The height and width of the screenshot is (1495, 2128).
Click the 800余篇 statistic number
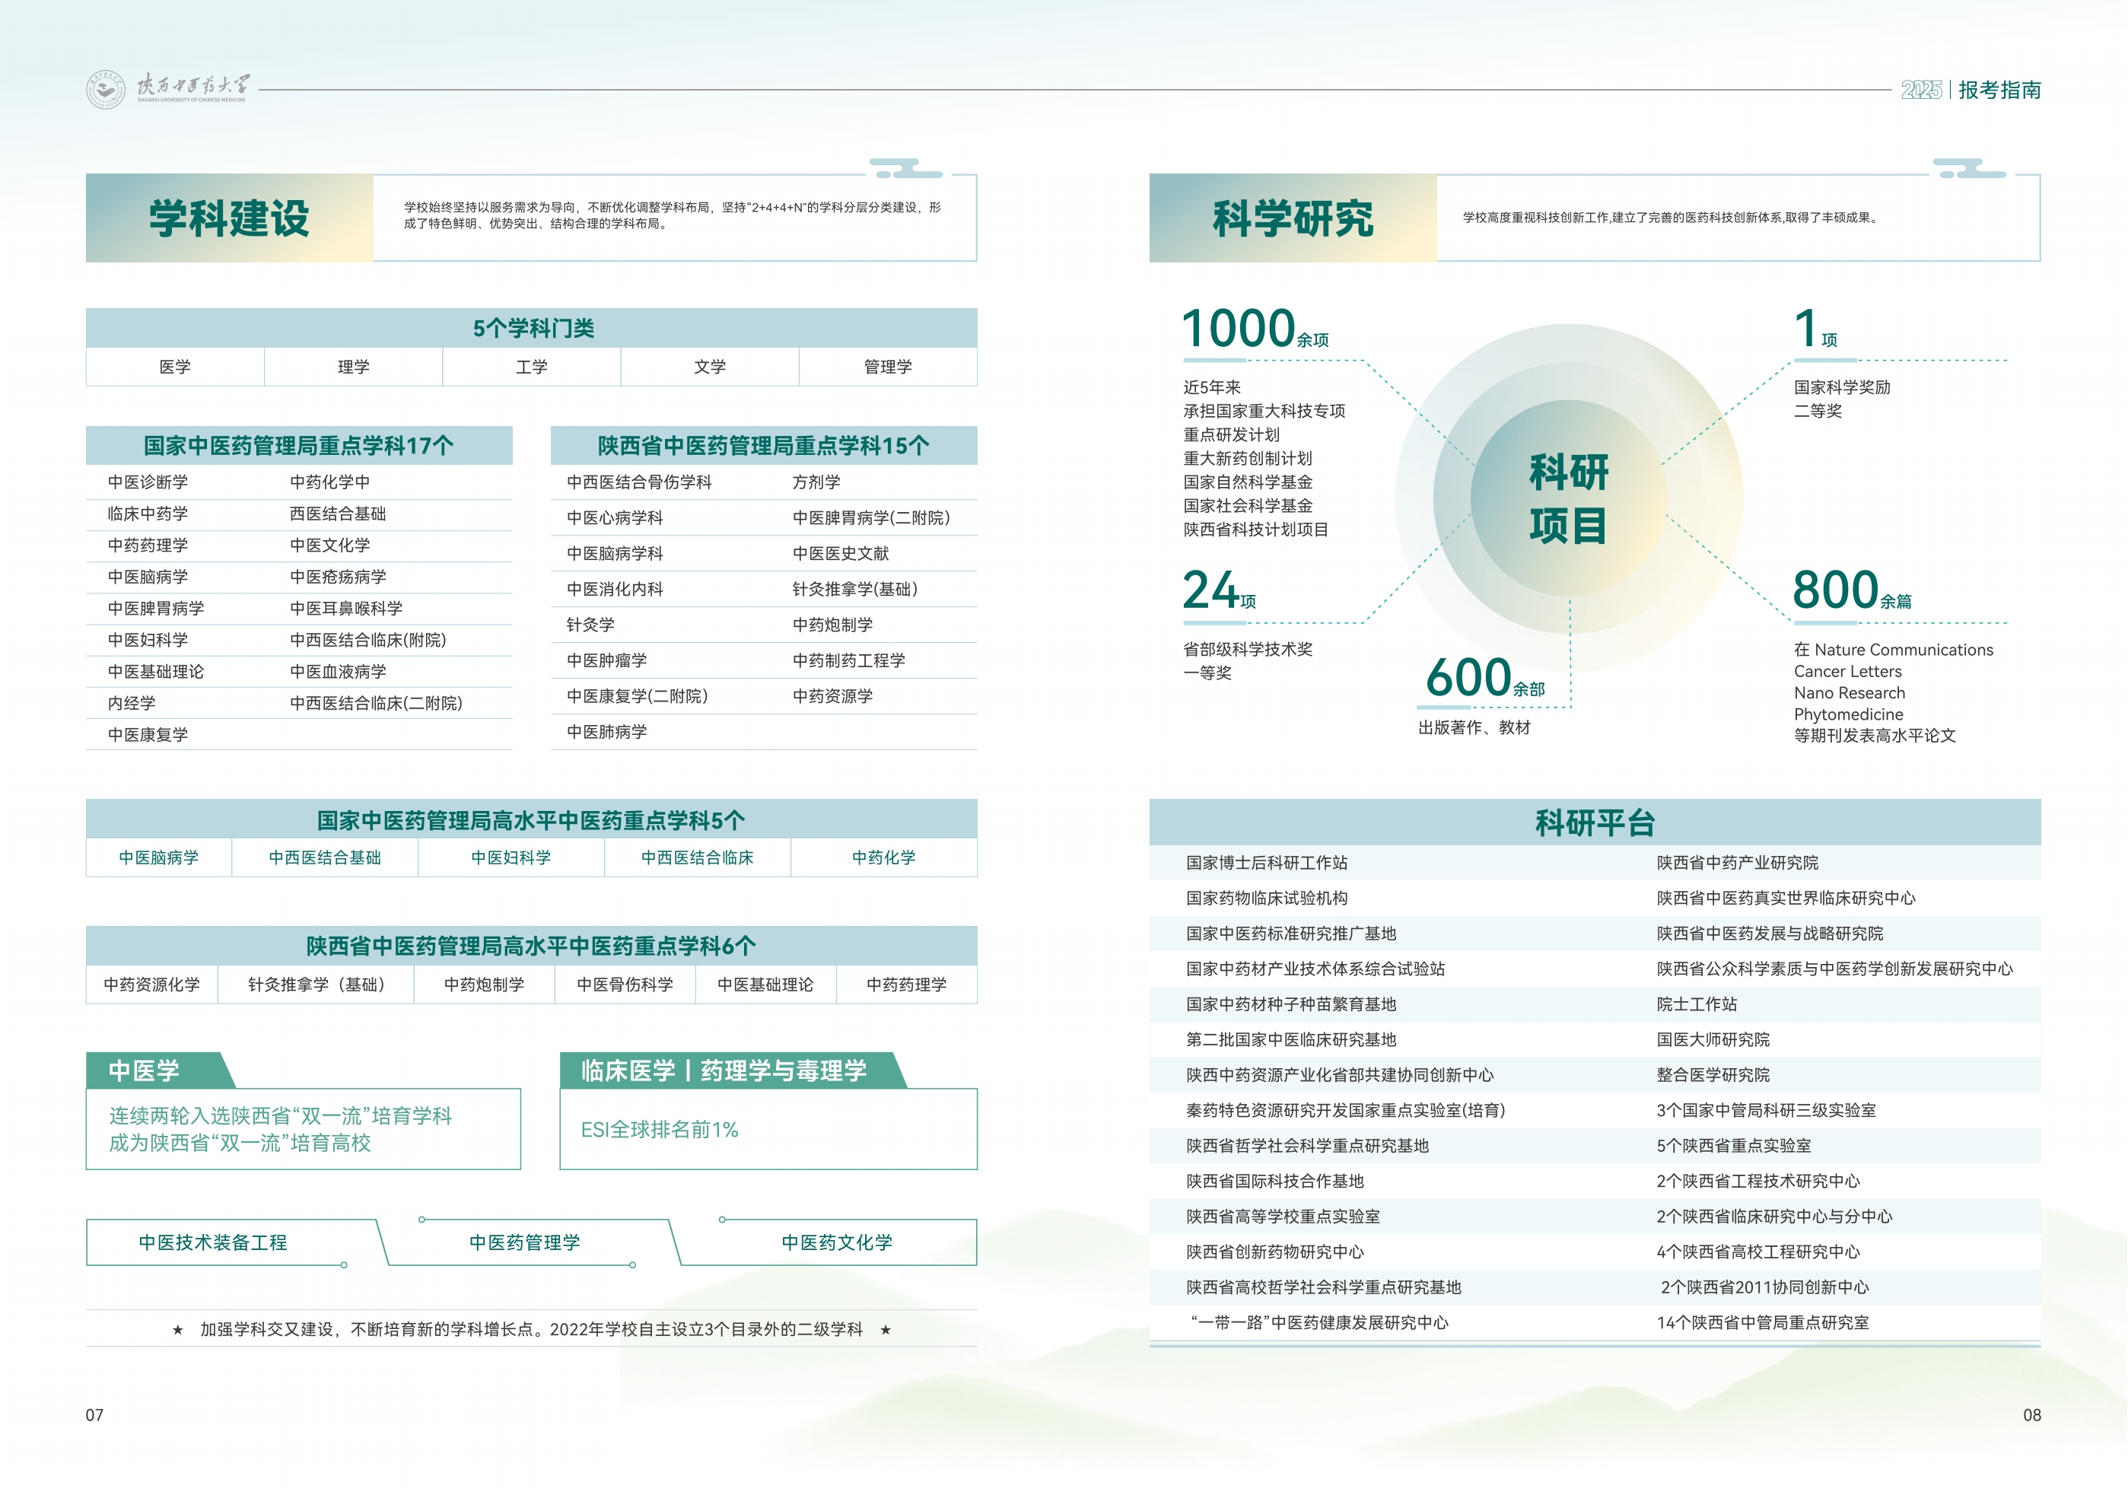(x=1835, y=590)
